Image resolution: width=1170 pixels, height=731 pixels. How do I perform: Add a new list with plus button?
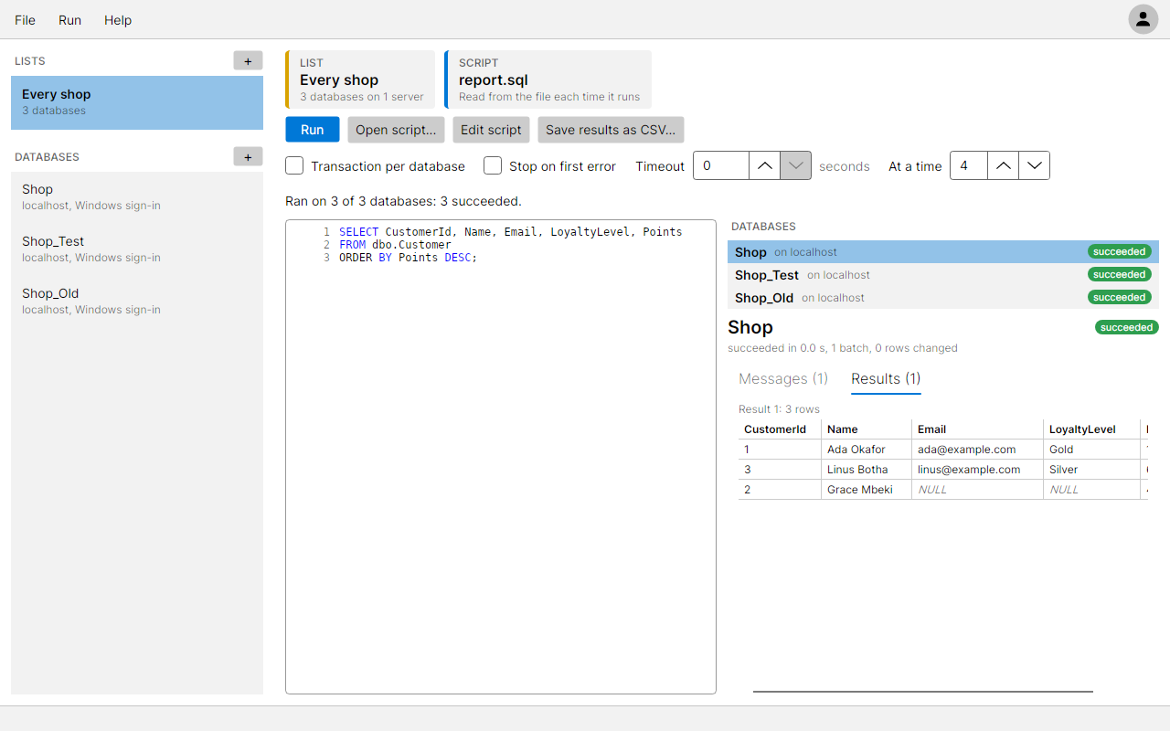coord(248,61)
